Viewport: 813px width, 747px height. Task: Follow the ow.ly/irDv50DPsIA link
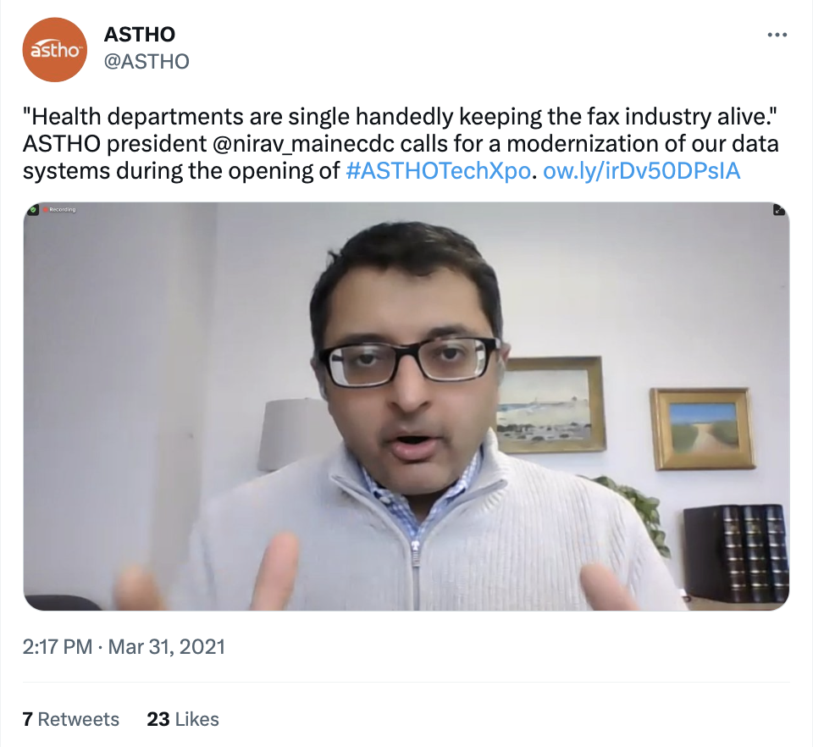641,171
